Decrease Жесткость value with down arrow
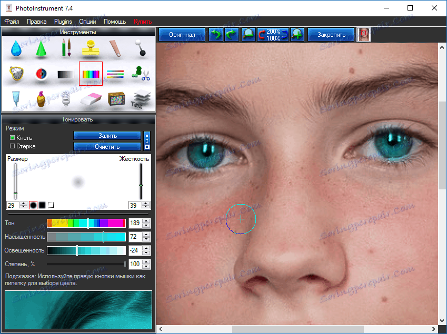The width and height of the screenshot is (447, 334). (x=146, y=207)
